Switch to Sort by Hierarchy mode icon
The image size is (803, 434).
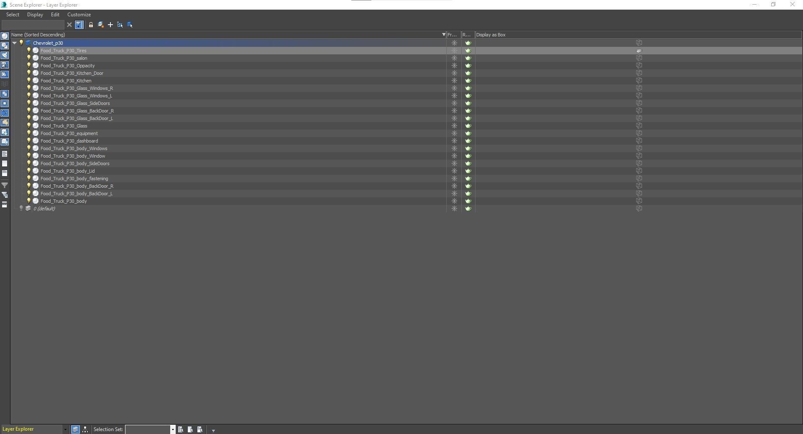coord(85,429)
